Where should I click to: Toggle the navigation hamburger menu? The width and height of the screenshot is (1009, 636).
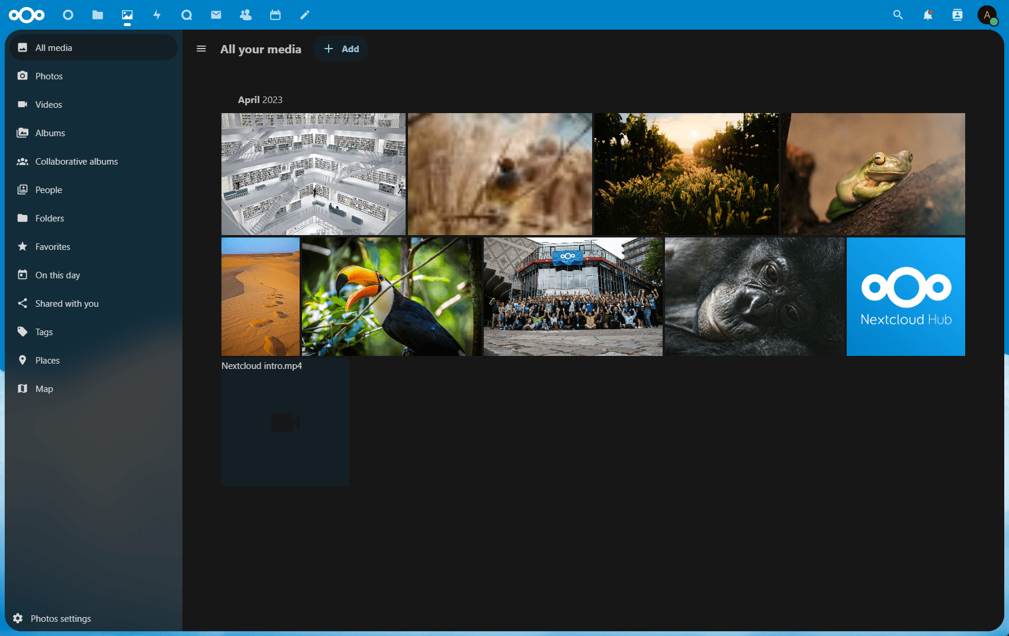201,49
